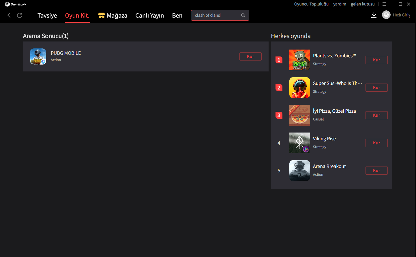
Task: Click the Plants vs. Zombies icon
Action: pos(300,60)
